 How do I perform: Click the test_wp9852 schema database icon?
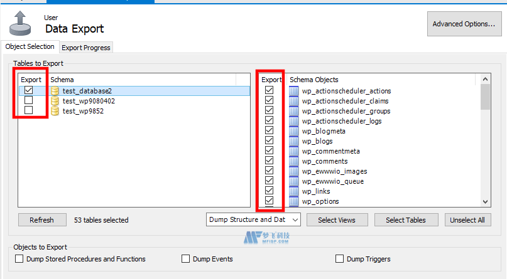(x=55, y=111)
